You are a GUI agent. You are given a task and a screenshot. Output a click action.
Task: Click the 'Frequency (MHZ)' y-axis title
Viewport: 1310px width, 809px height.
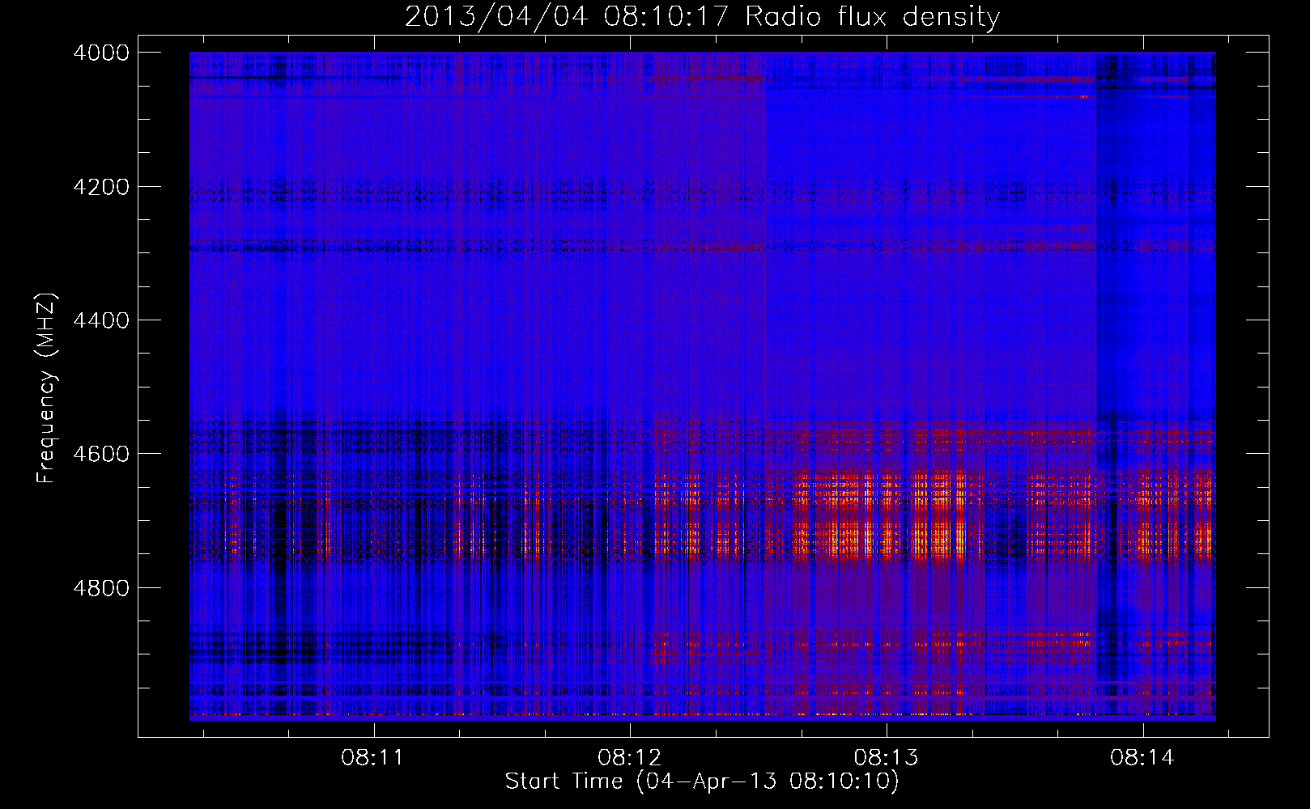coord(46,388)
